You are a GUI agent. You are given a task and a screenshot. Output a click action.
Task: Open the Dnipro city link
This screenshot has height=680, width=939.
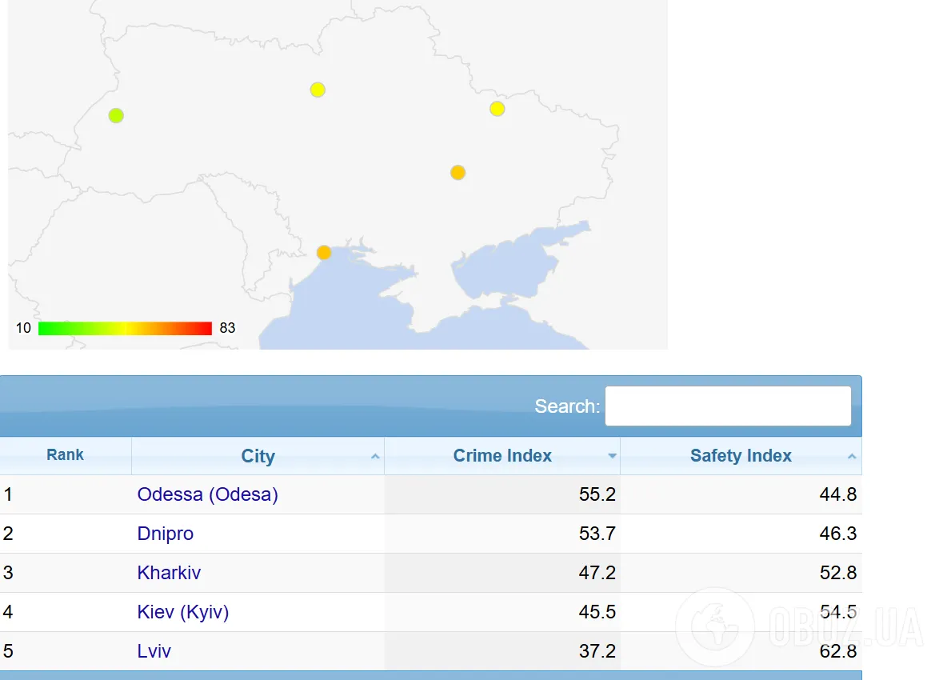(165, 534)
